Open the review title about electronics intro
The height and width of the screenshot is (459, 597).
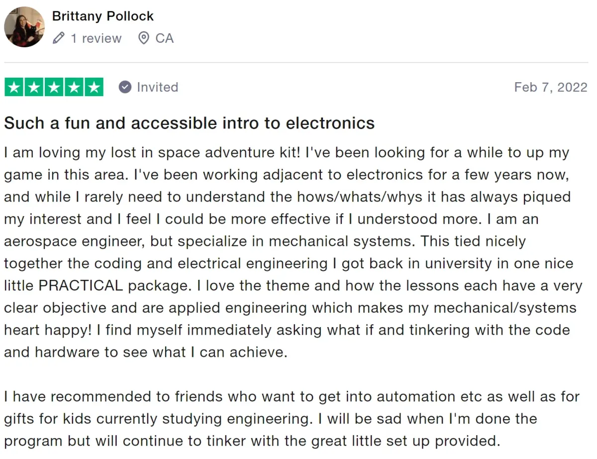(x=189, y=123)
